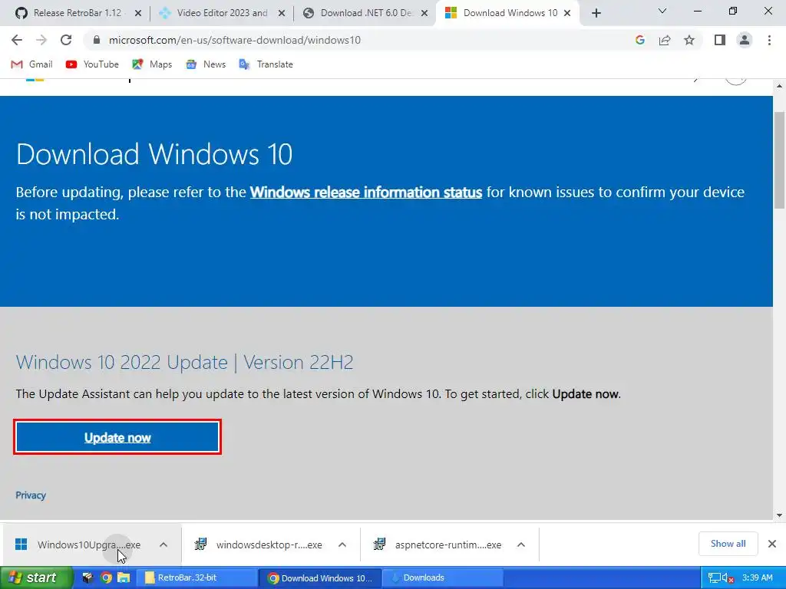Click the first quick launch icon
The width and height of the screenshot is (786, 589).
(x=88, y=578)
